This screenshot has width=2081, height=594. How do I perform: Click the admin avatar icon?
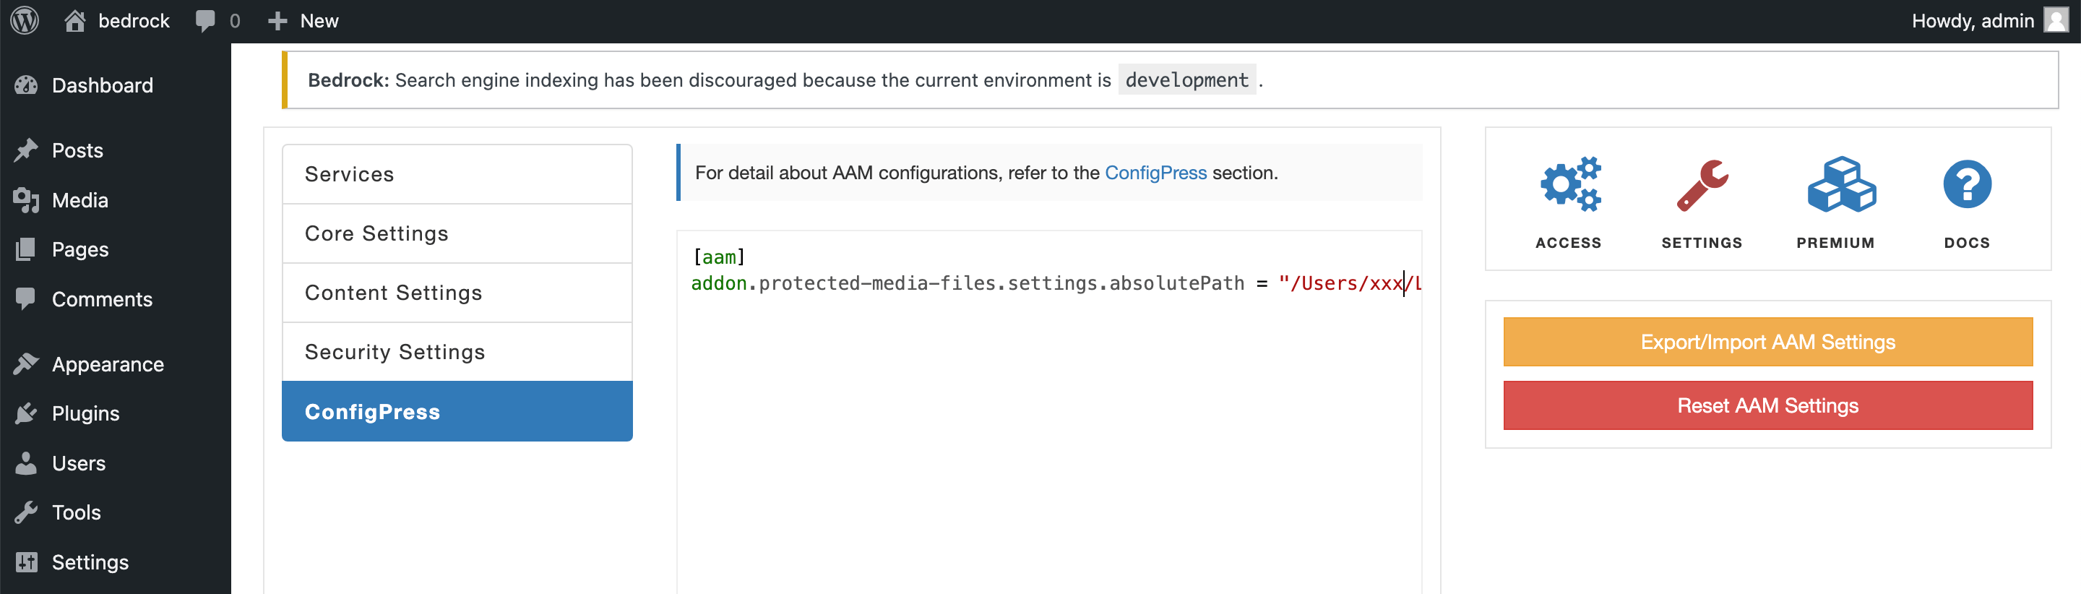coord(2055,20)
